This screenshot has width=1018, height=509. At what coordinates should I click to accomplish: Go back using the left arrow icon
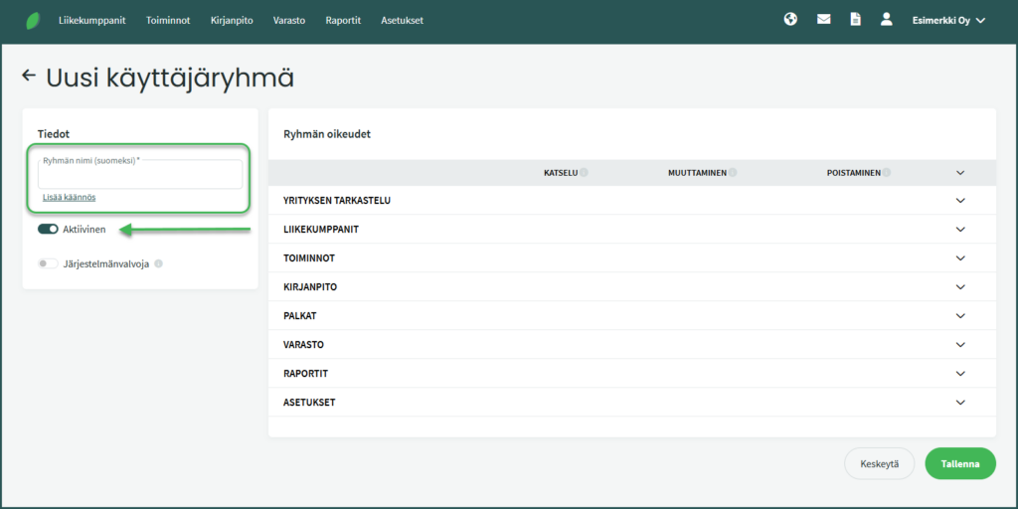(29, 76)
